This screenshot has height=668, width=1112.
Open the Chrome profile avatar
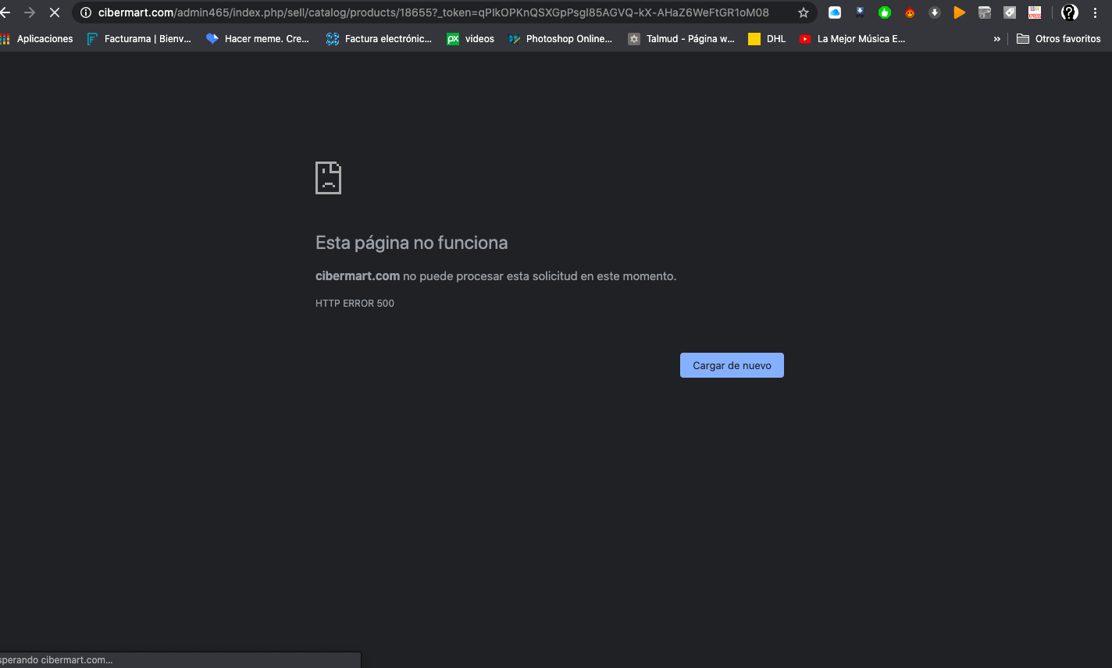pyautogui.click(x=1070, y=12)
